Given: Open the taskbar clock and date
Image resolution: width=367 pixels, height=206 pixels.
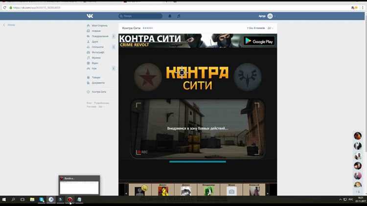Looking at the screenshot, I should 361,200.
